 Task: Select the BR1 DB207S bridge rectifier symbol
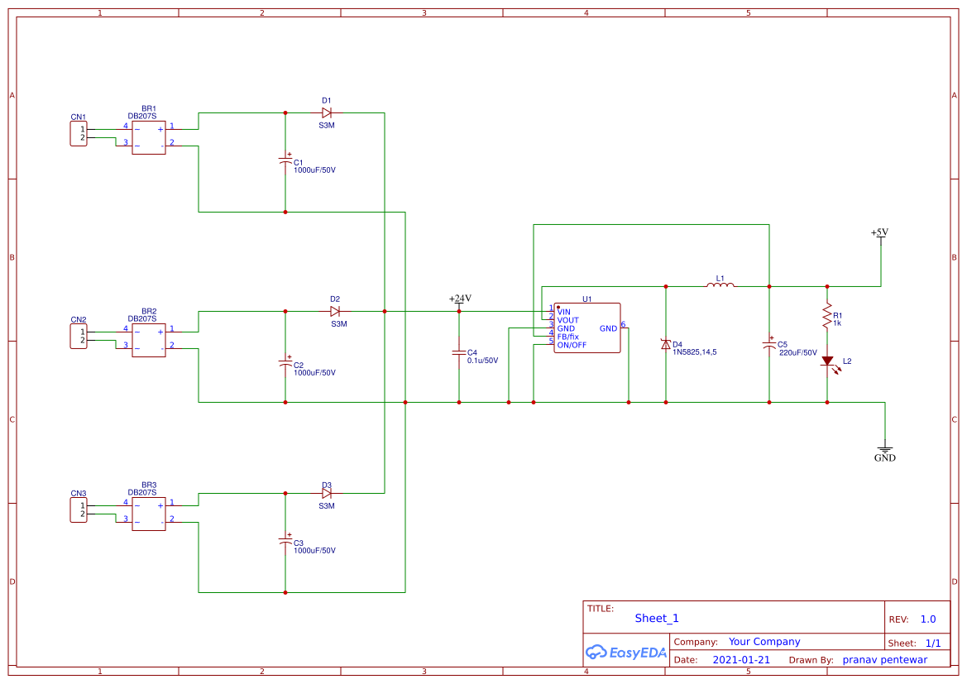[147, 136]
